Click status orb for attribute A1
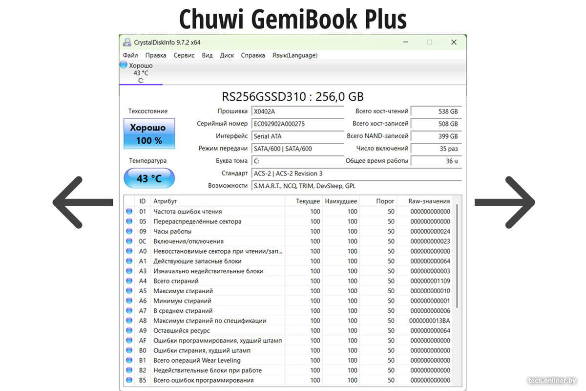This screenshot has width=586, height=391. (x=129, y=261)
